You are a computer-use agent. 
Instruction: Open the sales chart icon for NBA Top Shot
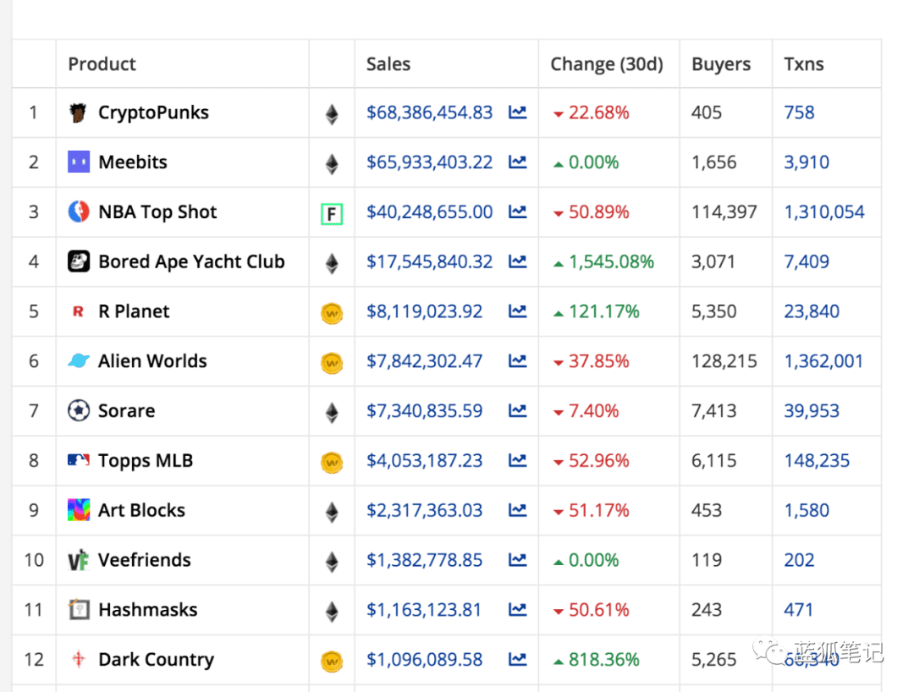coord(517,211)
